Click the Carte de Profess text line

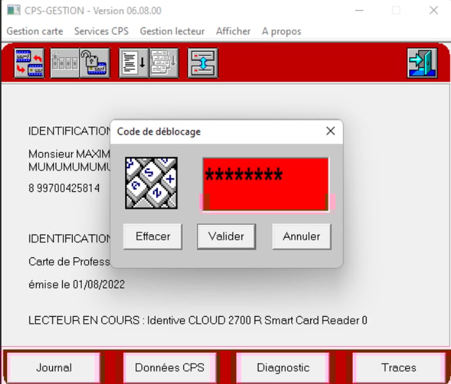[69, 262]
